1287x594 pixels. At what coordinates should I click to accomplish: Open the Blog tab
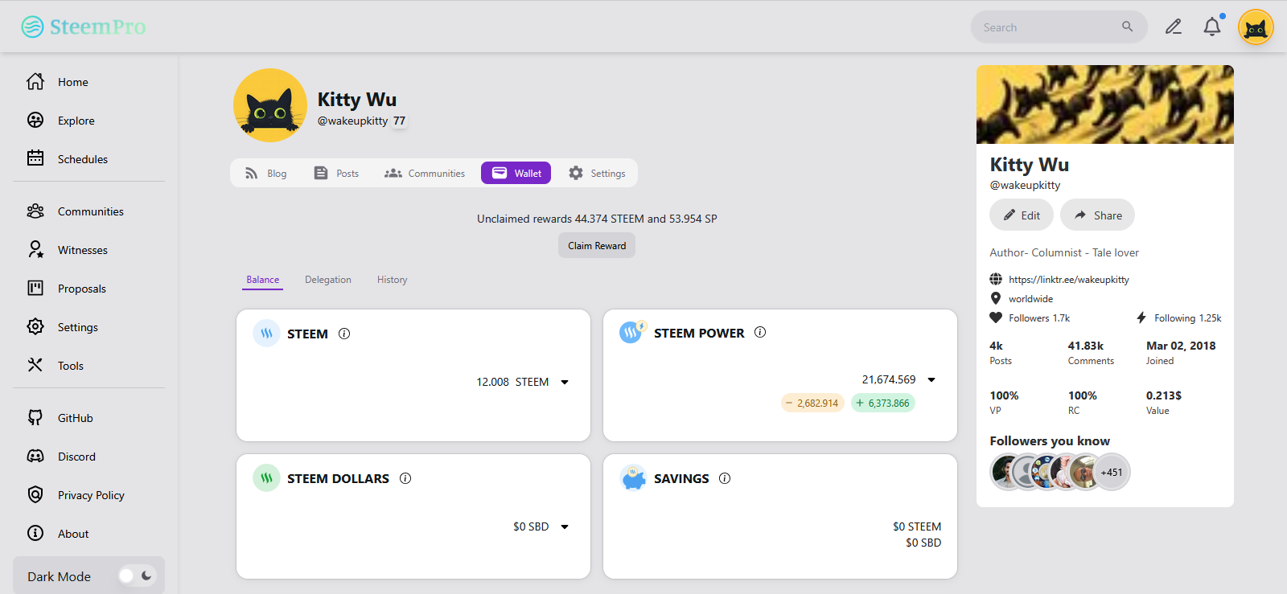265,173
